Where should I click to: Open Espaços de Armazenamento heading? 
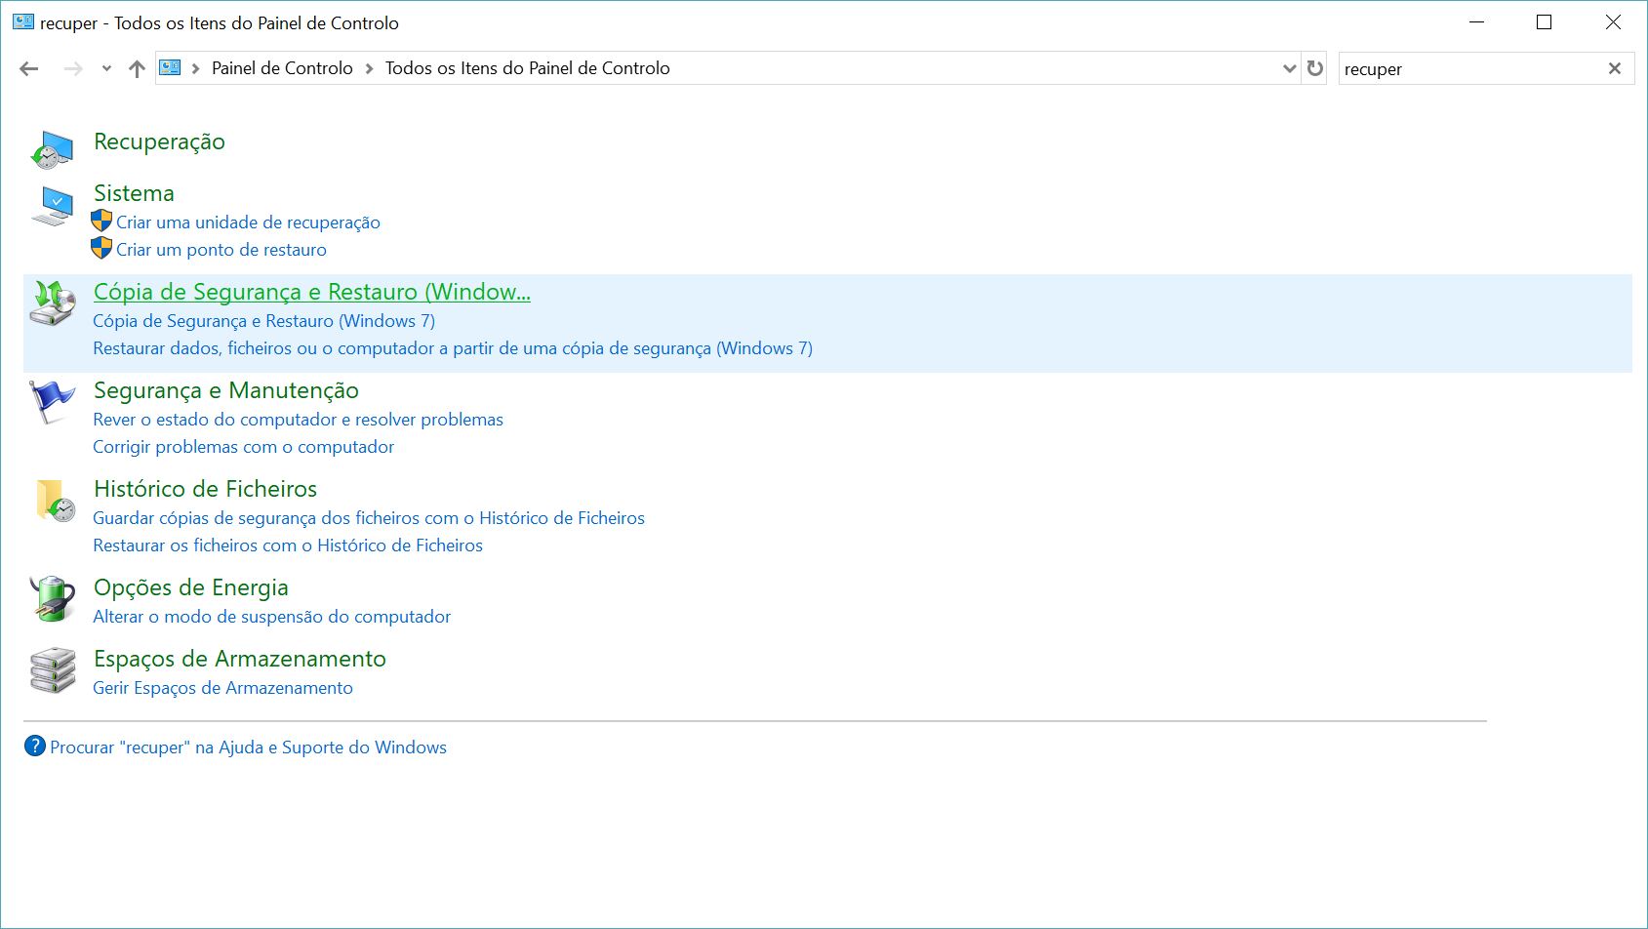(240, 659)
